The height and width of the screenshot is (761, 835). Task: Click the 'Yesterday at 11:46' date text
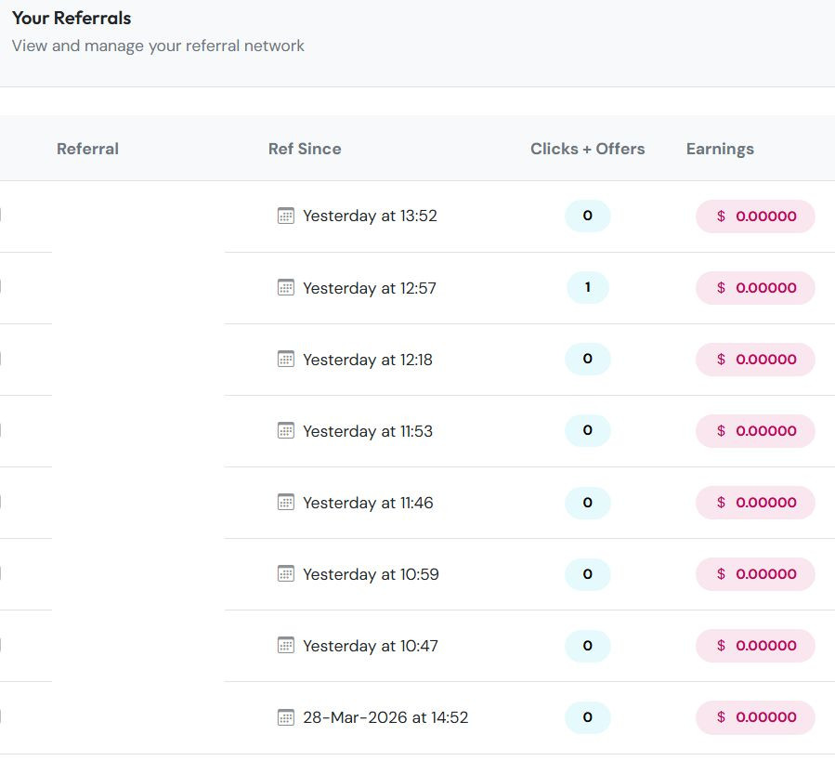coord(368,503)
